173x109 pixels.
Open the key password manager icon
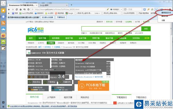tap(148, 10)
